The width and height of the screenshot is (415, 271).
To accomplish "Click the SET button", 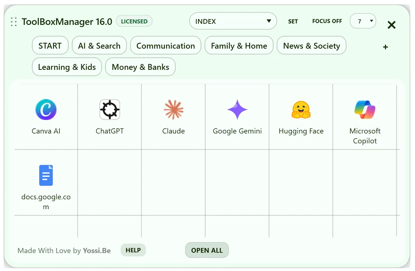I will click(x=293, y=21).
